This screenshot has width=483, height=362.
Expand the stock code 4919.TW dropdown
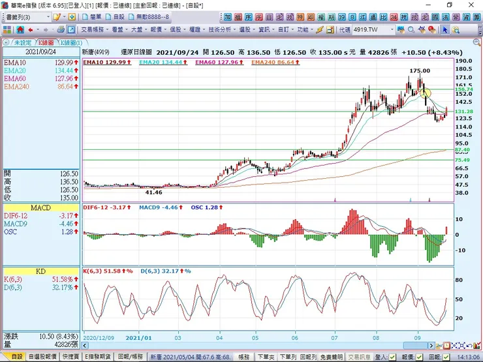pos(392,29)
